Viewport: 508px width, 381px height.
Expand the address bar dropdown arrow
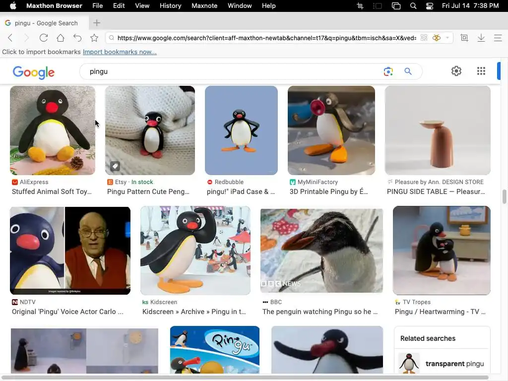(447, 38)
